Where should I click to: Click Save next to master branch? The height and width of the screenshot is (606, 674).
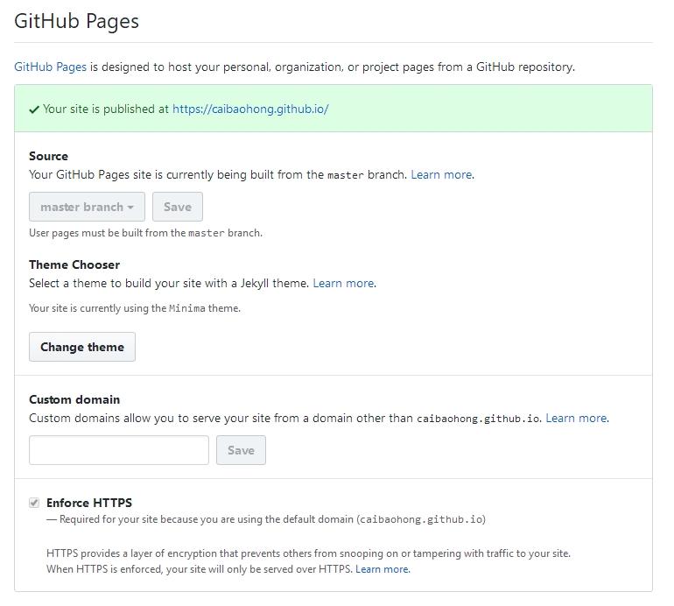(178, 207)
